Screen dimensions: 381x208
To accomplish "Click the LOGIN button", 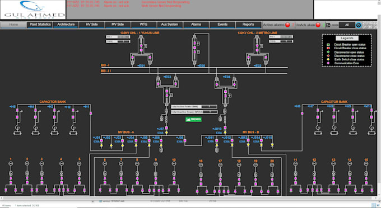I will pyautogui.click(x=332, y=25).
